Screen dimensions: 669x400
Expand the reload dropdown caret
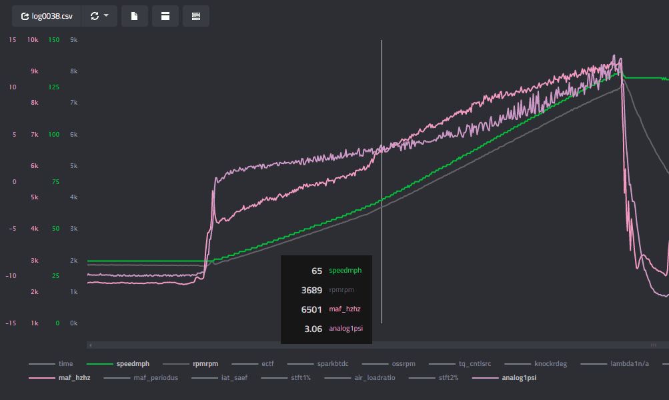tap(106, 15)
